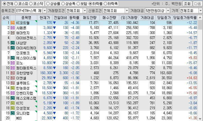Viewport: 203px width, 121px height.
Task: Open the 신용조건 dropdown
Action: click(x=127, y=11)
